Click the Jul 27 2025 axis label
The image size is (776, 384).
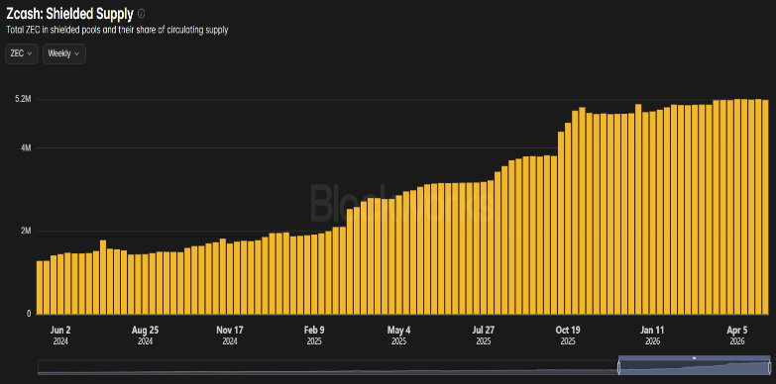tap(484, 335)
